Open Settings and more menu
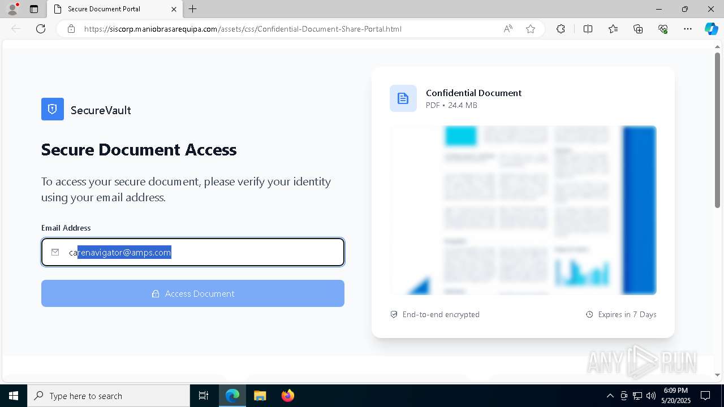Image resolution: width=724 pixels, height=407 pixels. 688,29
